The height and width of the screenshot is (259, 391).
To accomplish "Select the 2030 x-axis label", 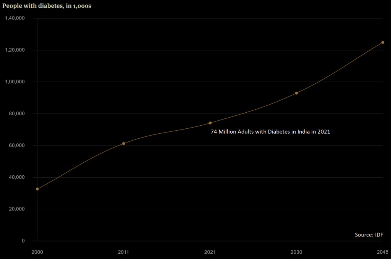I will click(297, 252).
